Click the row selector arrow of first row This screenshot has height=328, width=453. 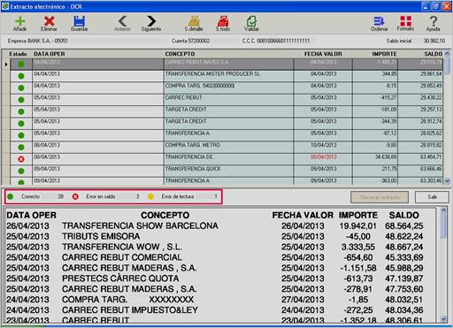pyautogui.click(x=6, y=64)
